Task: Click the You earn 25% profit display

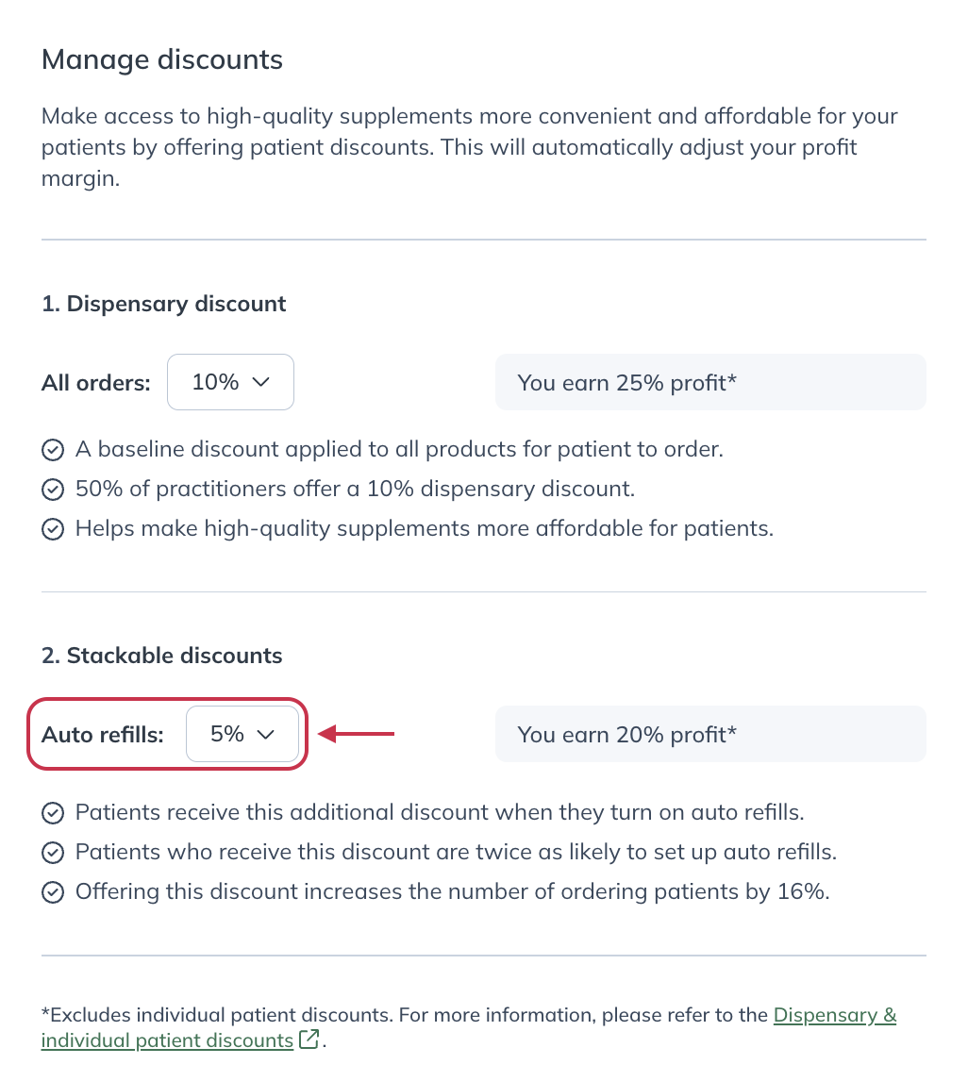Action: pos(710,382)
